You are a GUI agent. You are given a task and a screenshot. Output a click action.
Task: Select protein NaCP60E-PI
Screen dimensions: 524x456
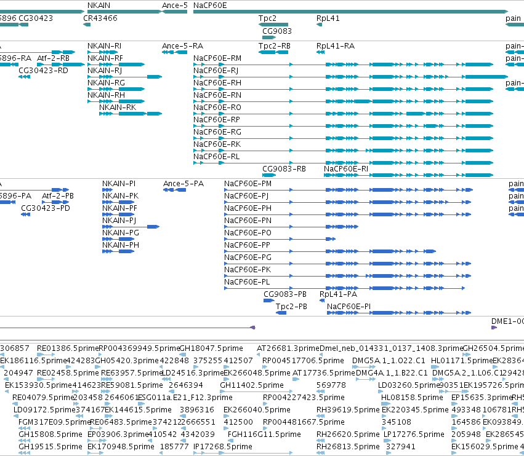pos(349,307)
